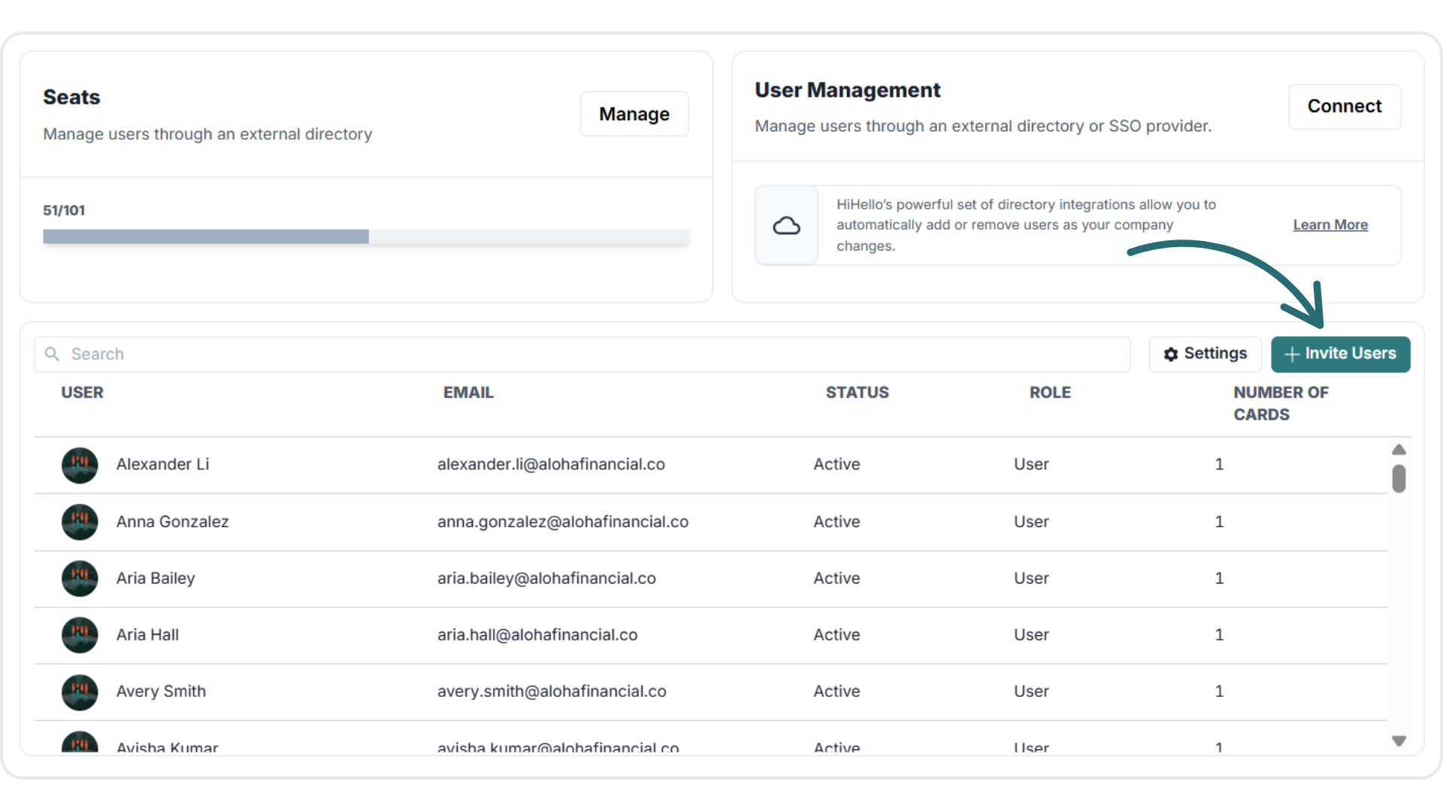Open Alexander Li's avatar

(80, 465)
